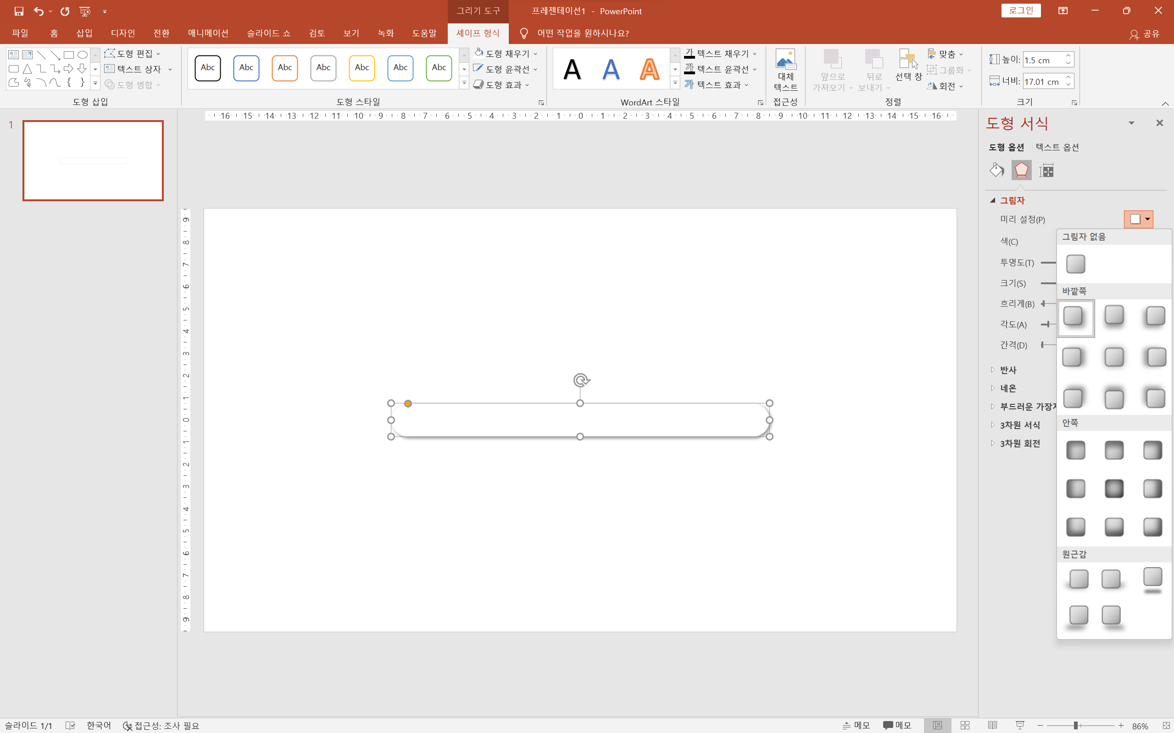Switch to Reading view in status bar
The width and height of the screenshot is (1174, 733).
(993, 725)
